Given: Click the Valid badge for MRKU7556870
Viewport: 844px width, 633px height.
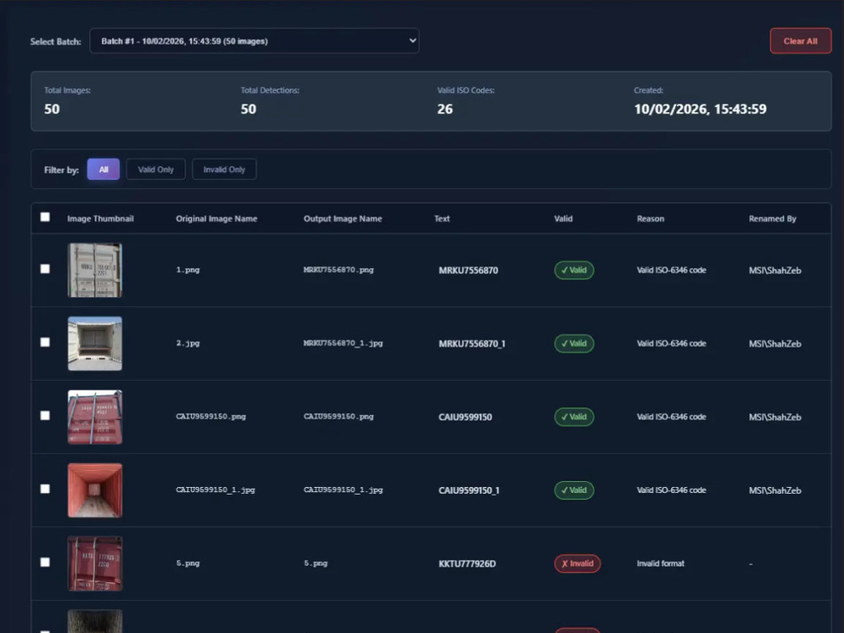Looking at the screenshot, I should pyautogui.click(x=574, y=270).
